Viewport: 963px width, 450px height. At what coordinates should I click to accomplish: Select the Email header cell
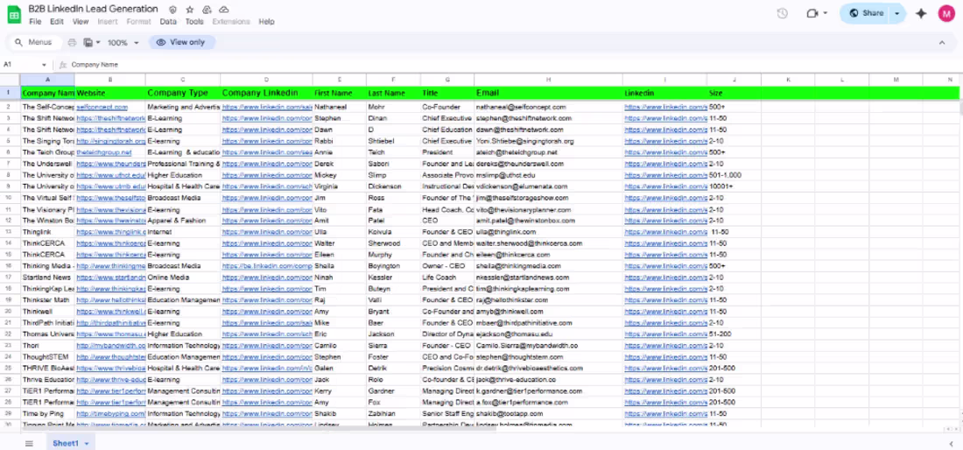click(548, 94)
